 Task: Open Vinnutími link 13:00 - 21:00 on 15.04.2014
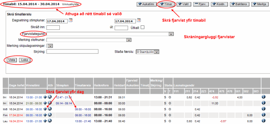point(34,97)
